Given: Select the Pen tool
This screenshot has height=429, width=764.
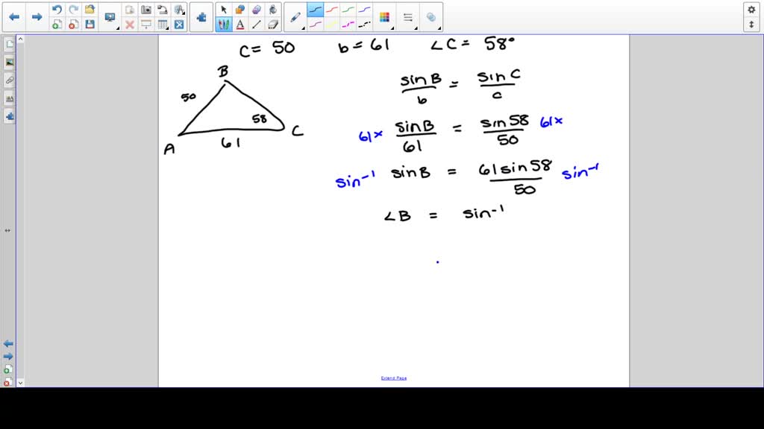Looking at the screenshot, I should coord(222,23).
